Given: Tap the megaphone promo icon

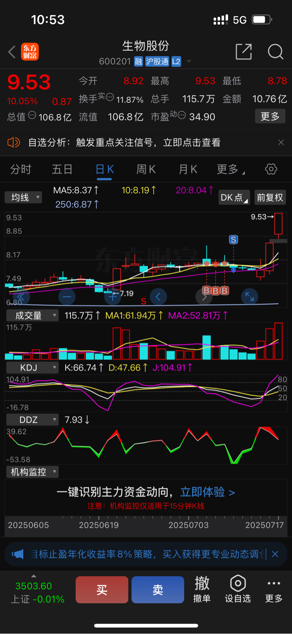Looking at the screenshot, I should tap(18, 554).
